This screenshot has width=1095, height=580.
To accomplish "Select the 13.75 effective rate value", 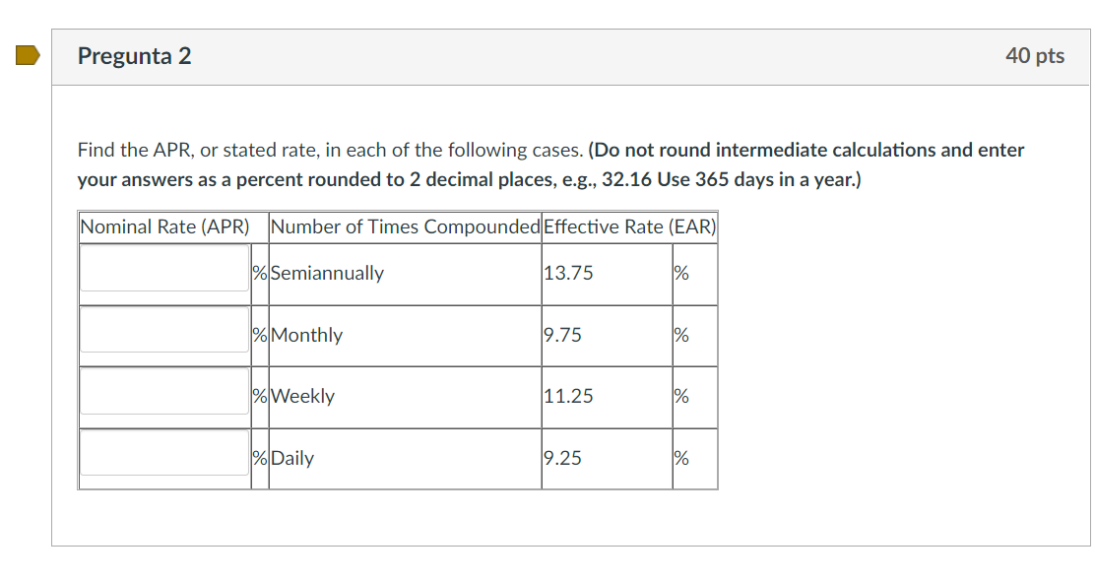I will (x=567, y=274).
